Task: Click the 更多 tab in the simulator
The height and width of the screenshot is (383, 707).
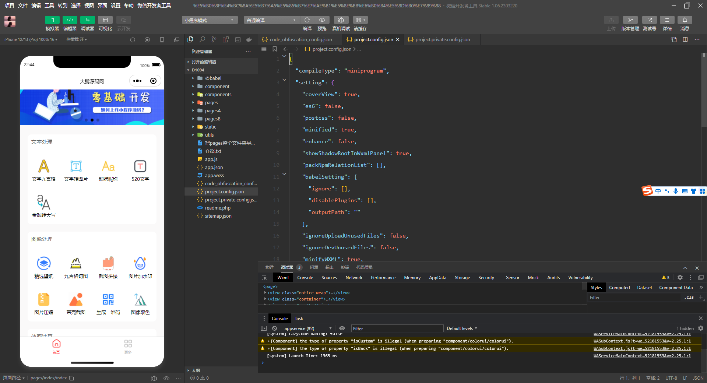Action: pyautogui.click(x=128, y=347)
